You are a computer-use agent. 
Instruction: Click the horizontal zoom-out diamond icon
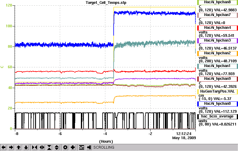pyautogui.click(x=42, y=147)
